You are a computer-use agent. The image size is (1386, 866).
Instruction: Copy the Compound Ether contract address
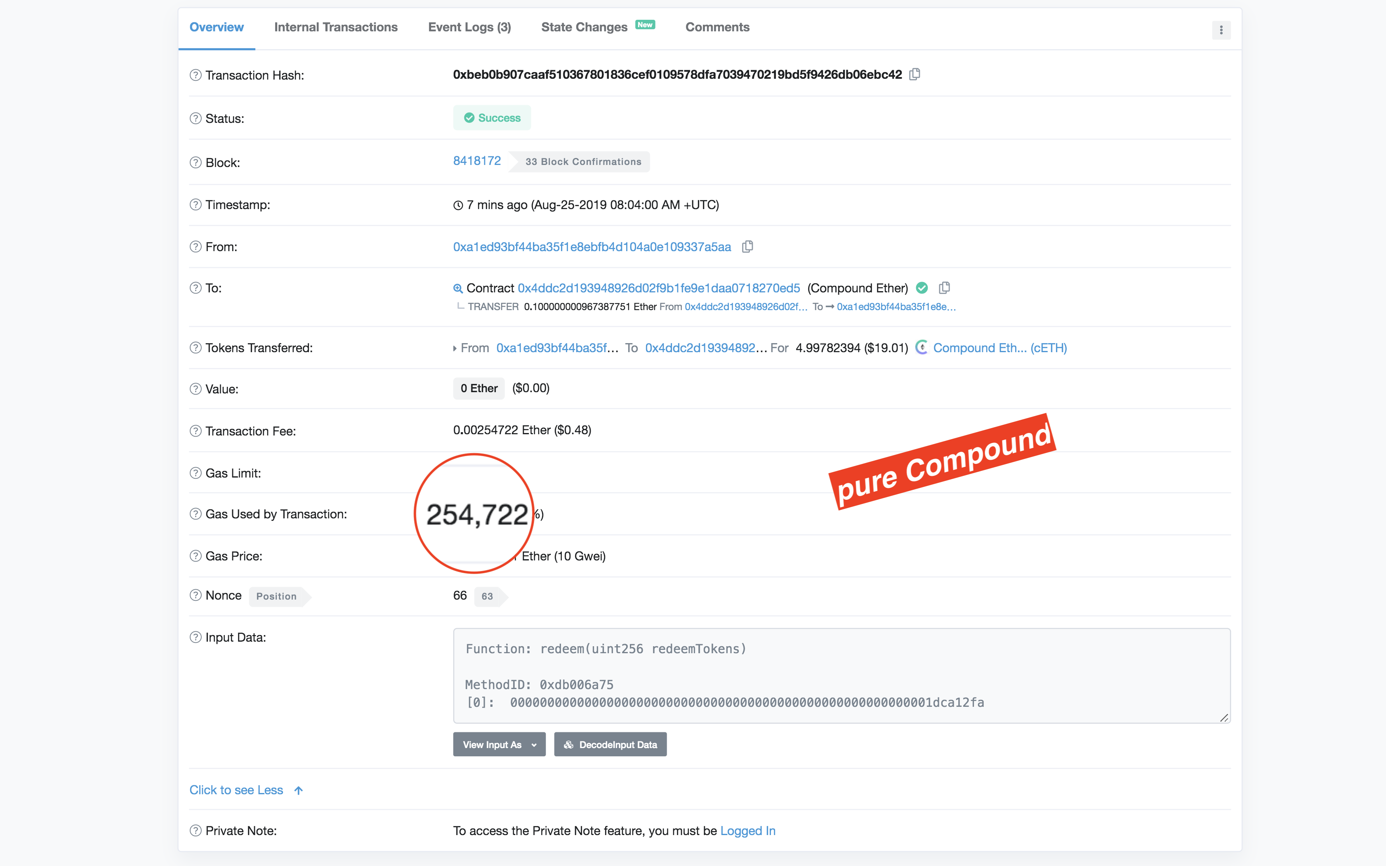pyautogui.click(x=945, y=288)
